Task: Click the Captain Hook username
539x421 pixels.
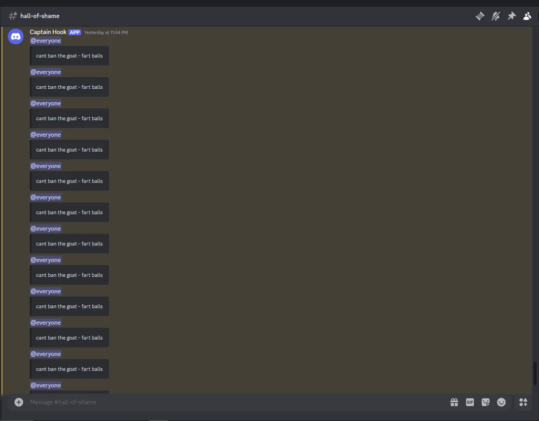Action: (x=48, y=32)
